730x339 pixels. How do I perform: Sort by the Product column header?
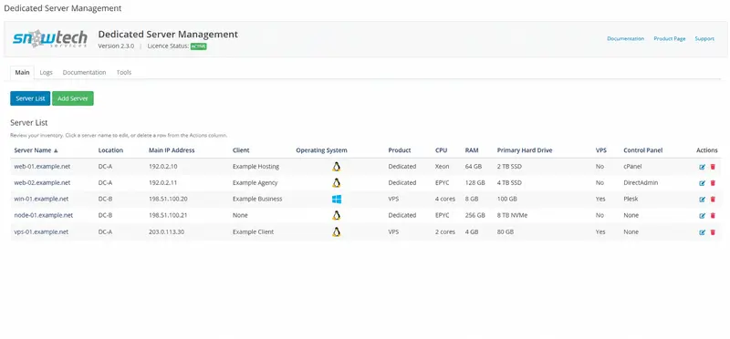pyautogui.click(x=400, y=150)
